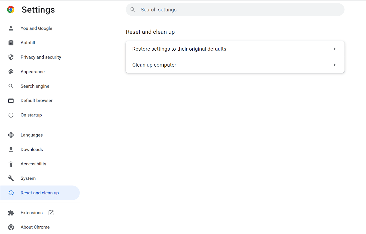Open System via the wrench icon
Viewport: 366px width, 234px height.
click(x=11, y=178)
